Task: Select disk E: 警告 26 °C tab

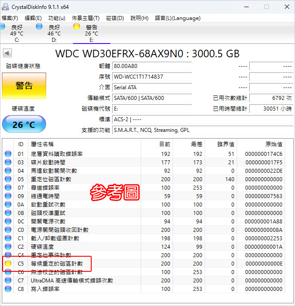Action: [x=92, y=33]
